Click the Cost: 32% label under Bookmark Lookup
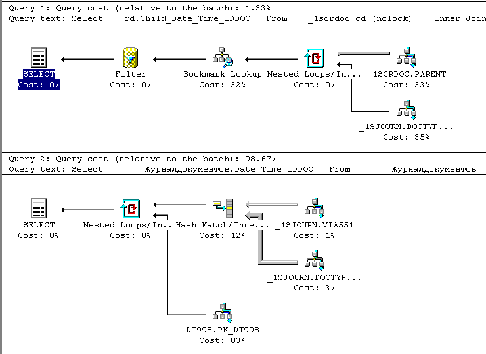The image size is (486, 354). pos(223,85)
